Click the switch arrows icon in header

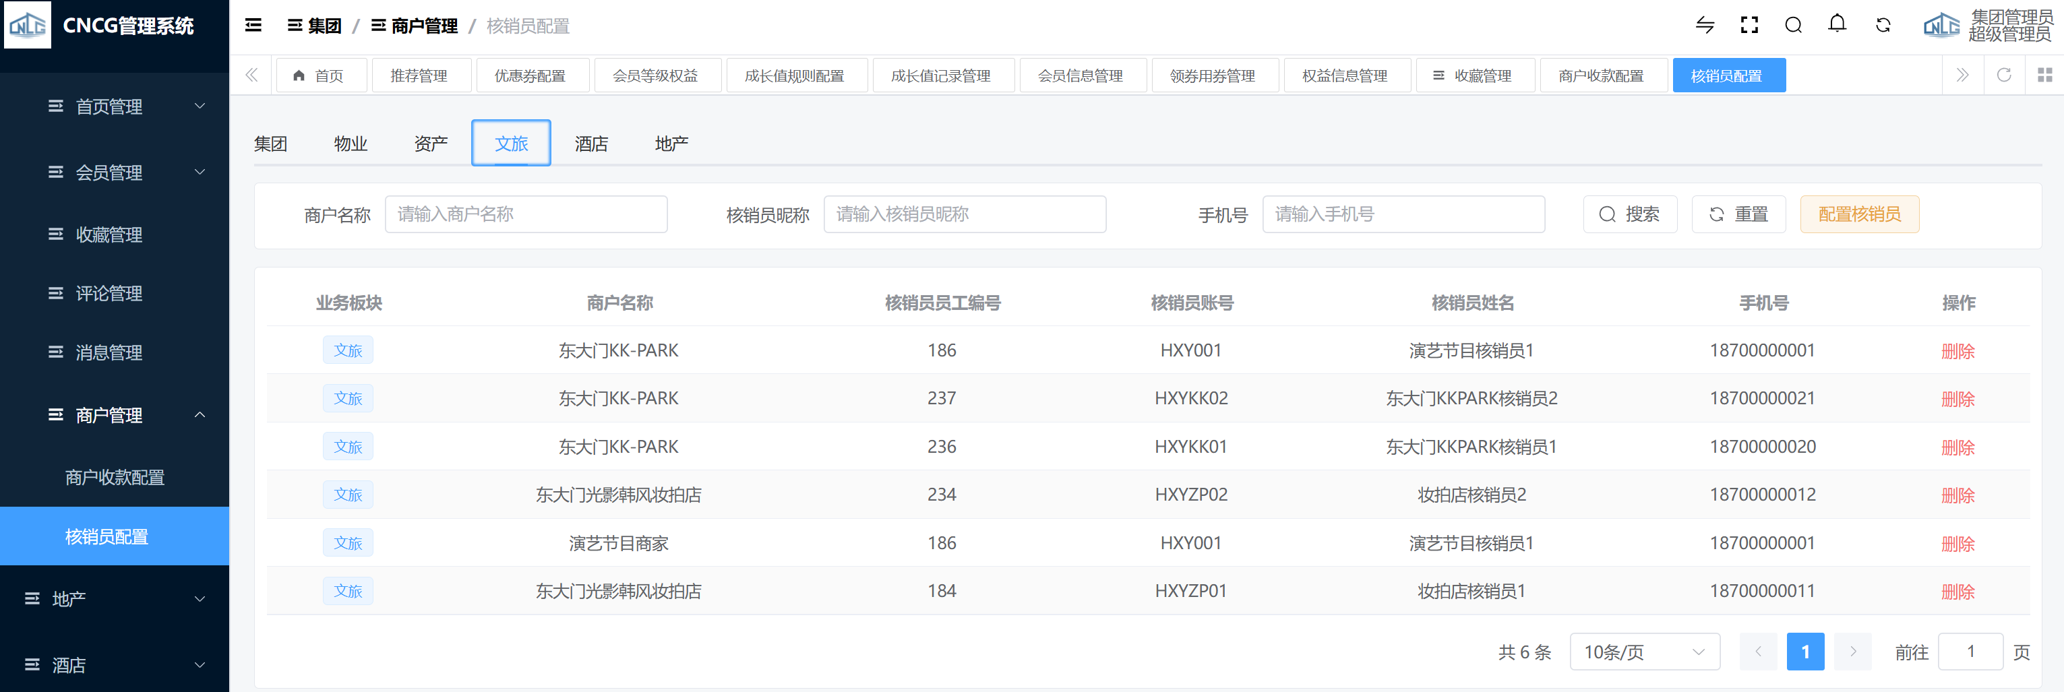tap(1704, 26)
